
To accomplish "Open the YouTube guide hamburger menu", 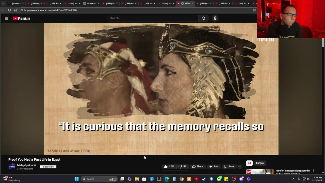I will tap(7, 18).
